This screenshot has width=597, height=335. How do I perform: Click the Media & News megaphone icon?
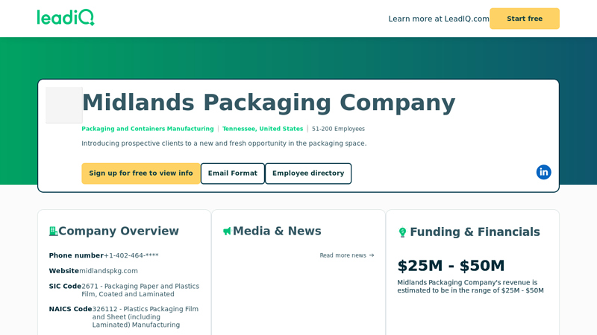[x=228, y=231]
